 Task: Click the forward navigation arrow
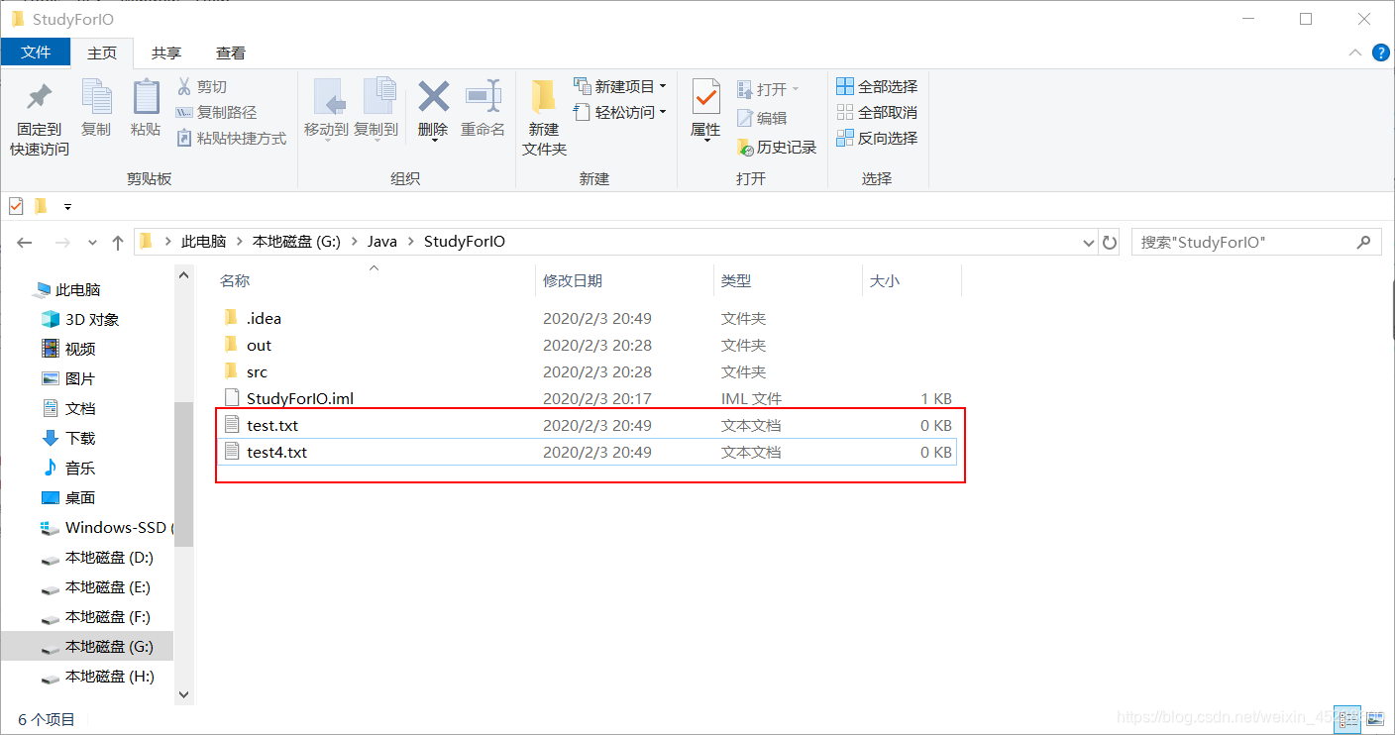61,242
